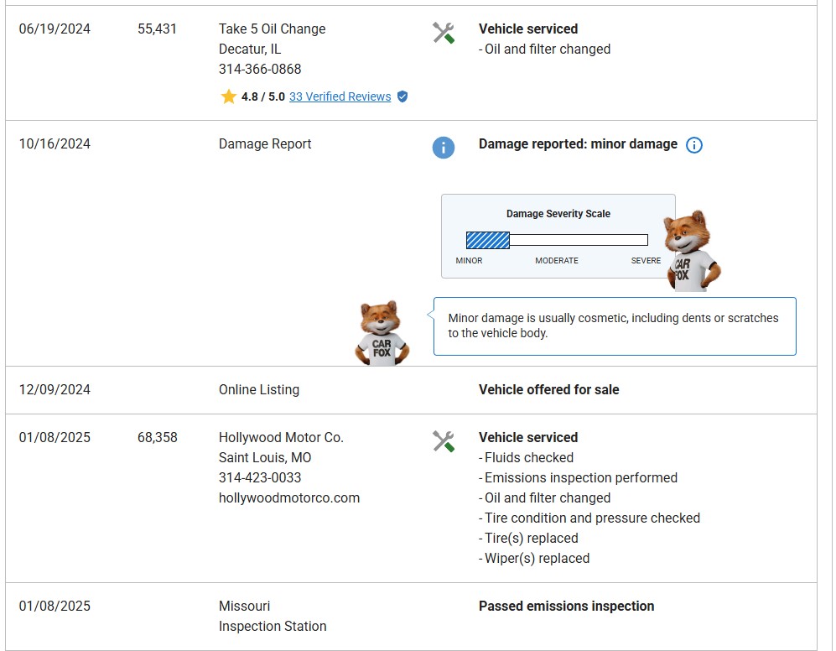The width and height of the screenshot is (836, 651).
Task: Click the Damage Severity Scale bar
Action: [x=557, y=240]
